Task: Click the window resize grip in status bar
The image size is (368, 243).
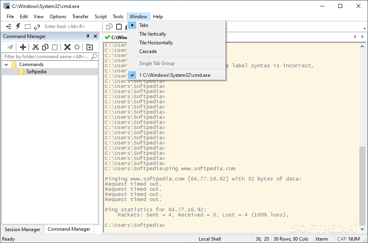Action: pos(365,240)
